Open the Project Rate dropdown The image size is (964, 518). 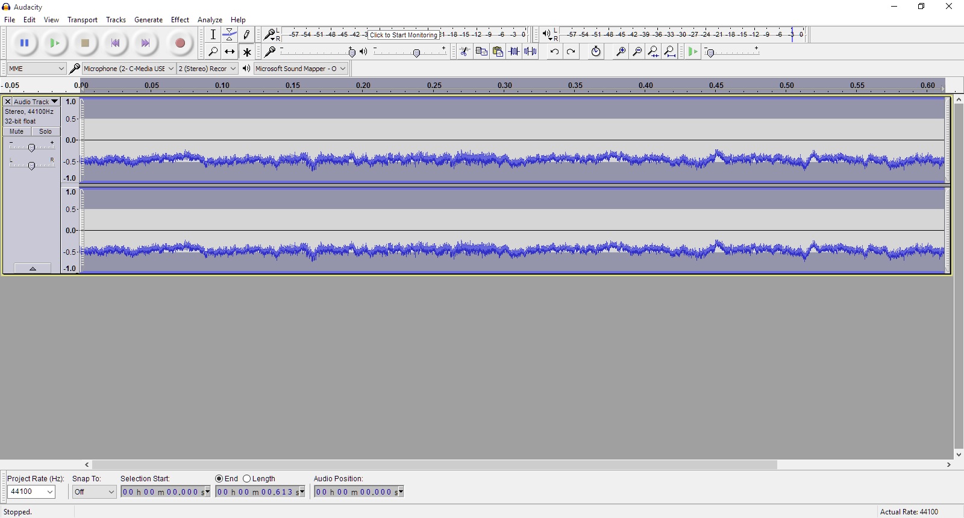pyautogui.click(x=31, y=492)
